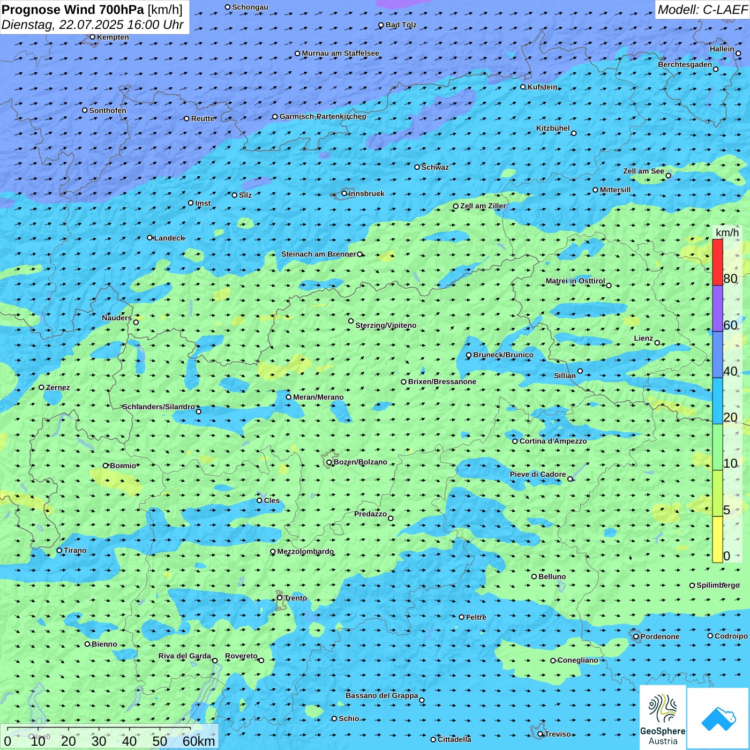
Task: Click the Meran/Merano city label
Action: [318, 397]
